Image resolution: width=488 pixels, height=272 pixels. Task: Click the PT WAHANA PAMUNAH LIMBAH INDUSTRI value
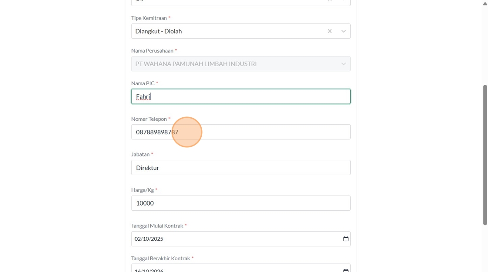click(196, 64)
